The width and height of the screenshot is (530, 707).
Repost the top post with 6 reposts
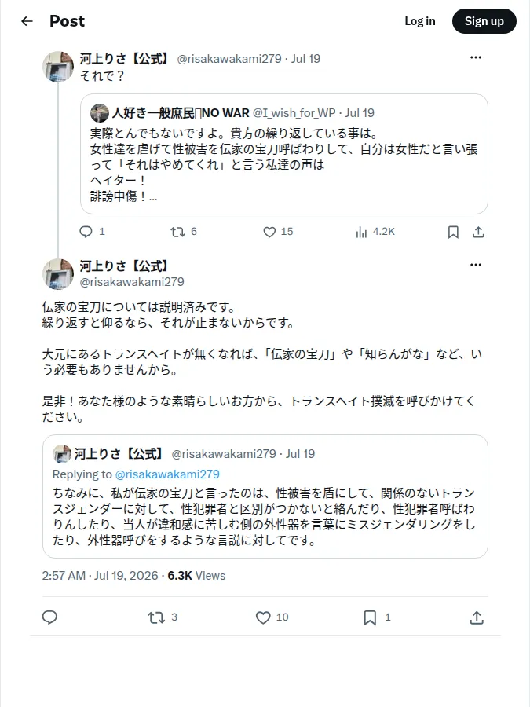pyautogui.click(x=184, y=232)
